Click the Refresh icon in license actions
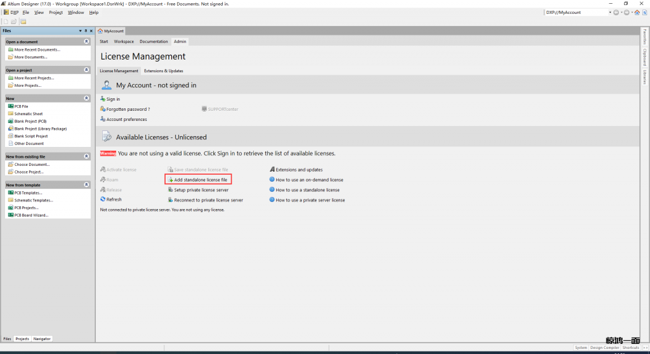Screen dimensions: 650x354 coord(103,199)
